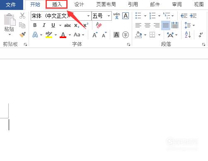208x161 pixels.
Task: Open Asian Layout text direction icon
Action: (170, 35)
